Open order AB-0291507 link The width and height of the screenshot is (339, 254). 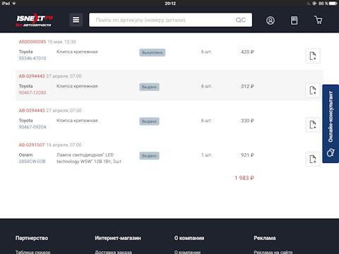click(x=32, y=145)
